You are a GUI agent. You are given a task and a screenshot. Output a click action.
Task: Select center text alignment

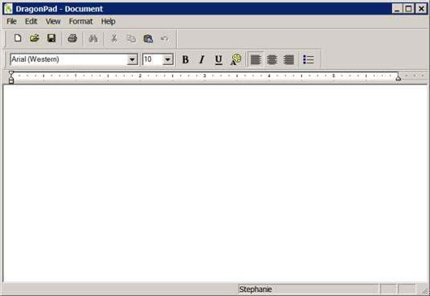pos(272,60)
